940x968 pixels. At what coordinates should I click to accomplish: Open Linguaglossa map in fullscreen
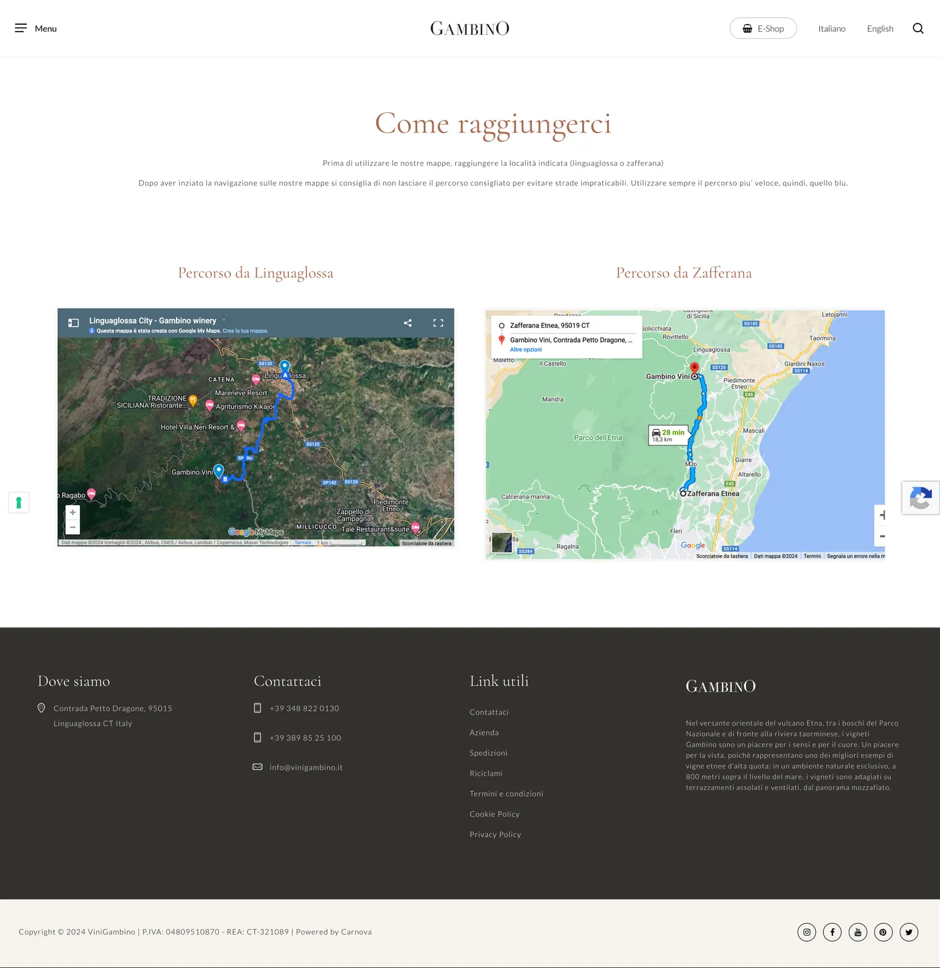point(438,323)
